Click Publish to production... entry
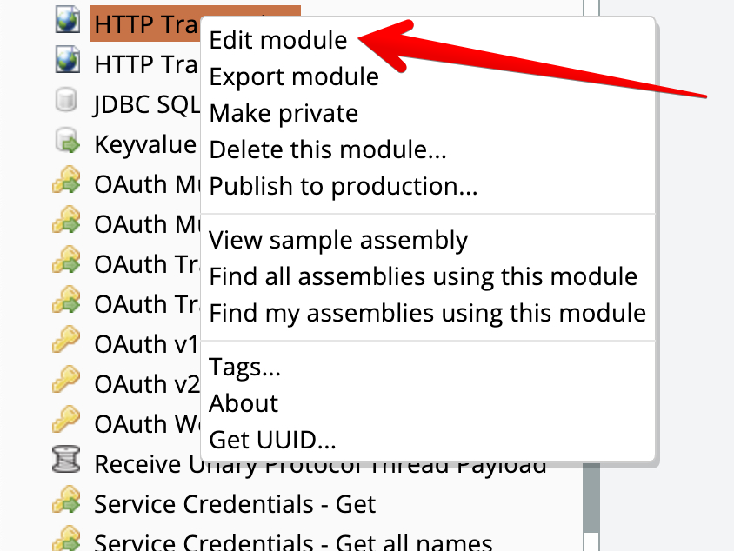The height and width of the screenshot is (551, 734). 344,186
